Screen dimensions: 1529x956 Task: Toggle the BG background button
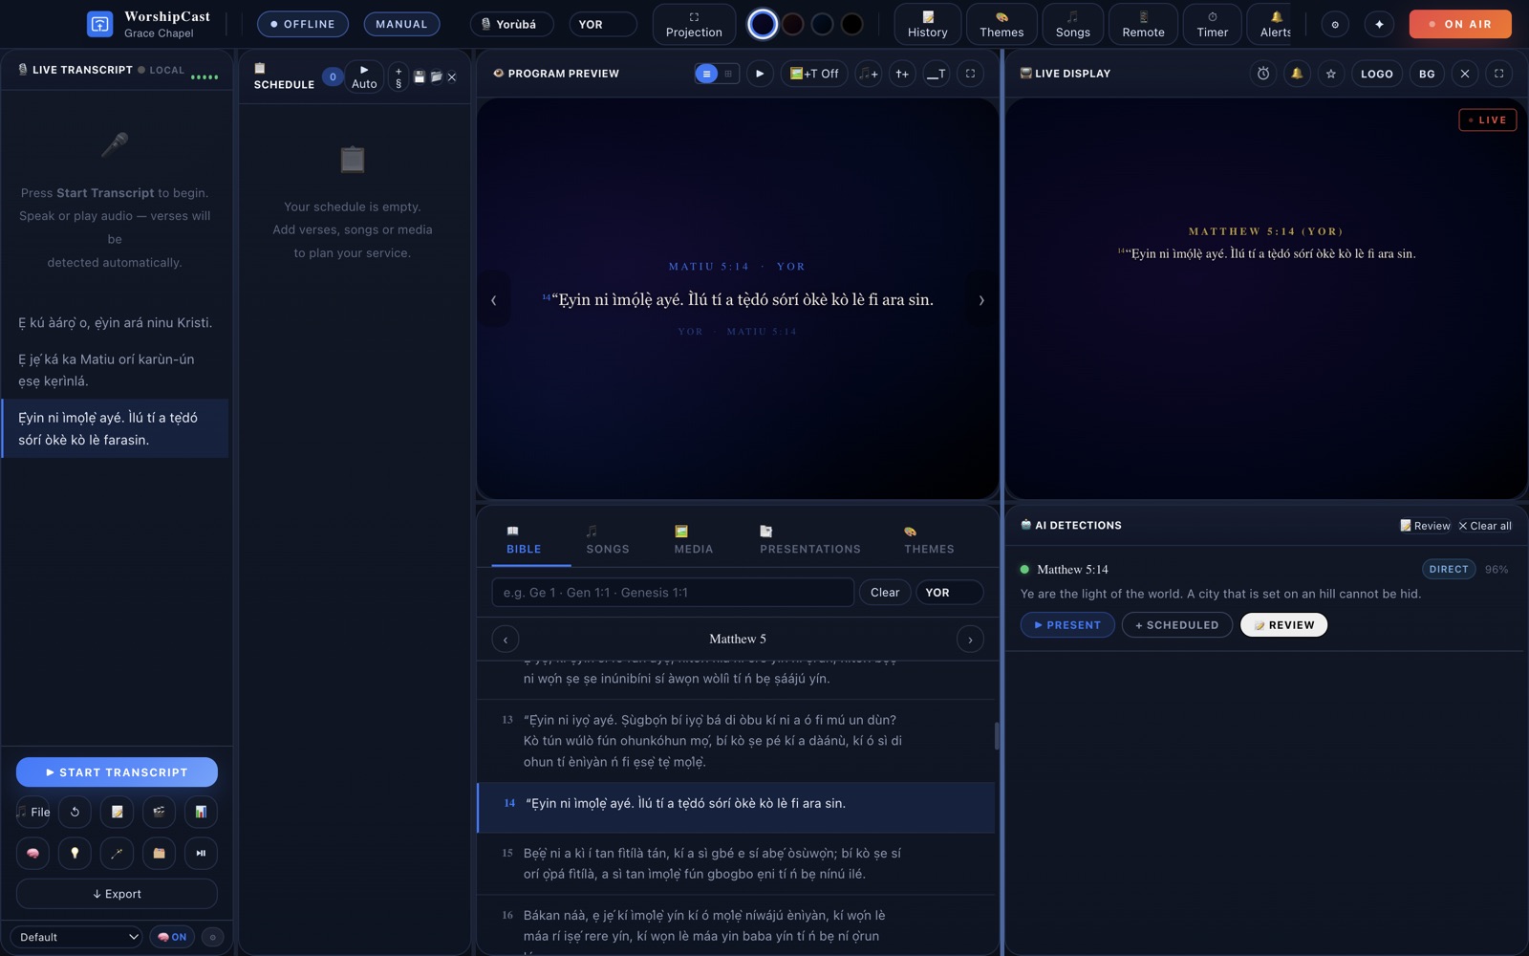(1427, 74)
